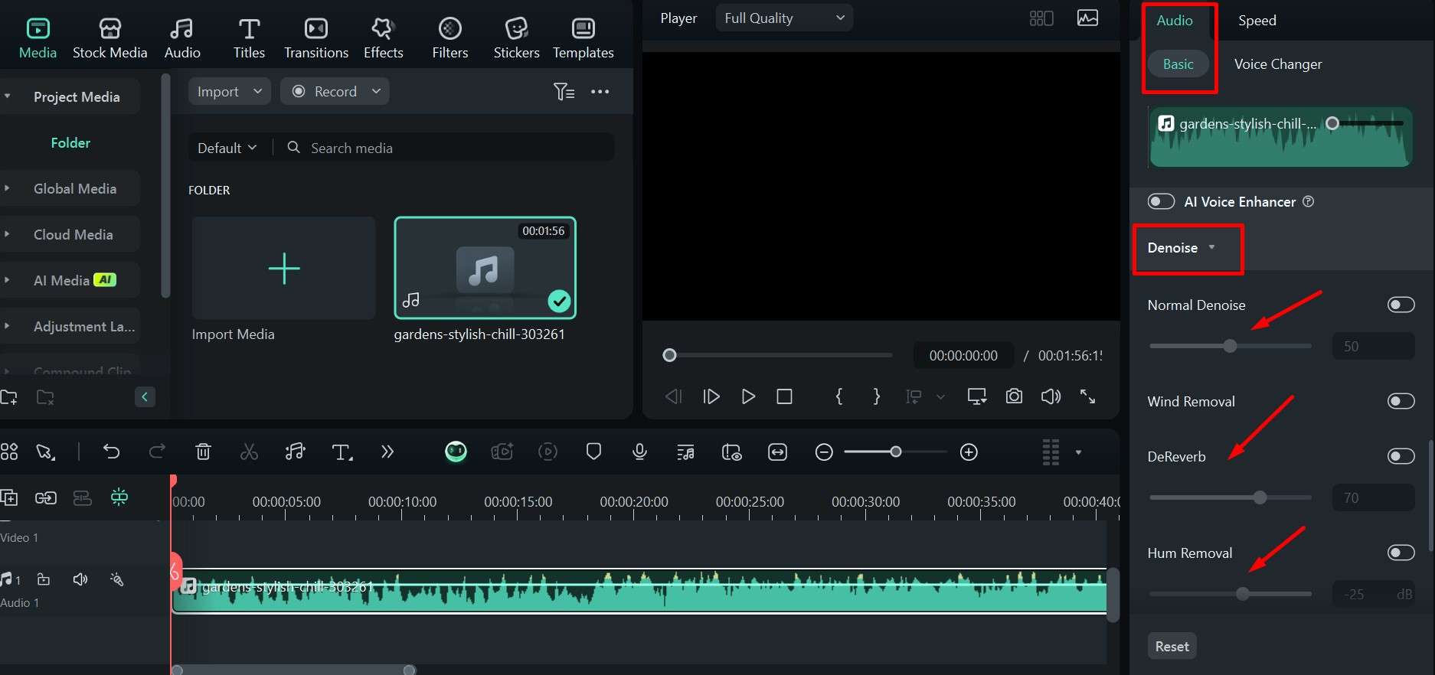Open the Titles tab

(x=249, y=38)
